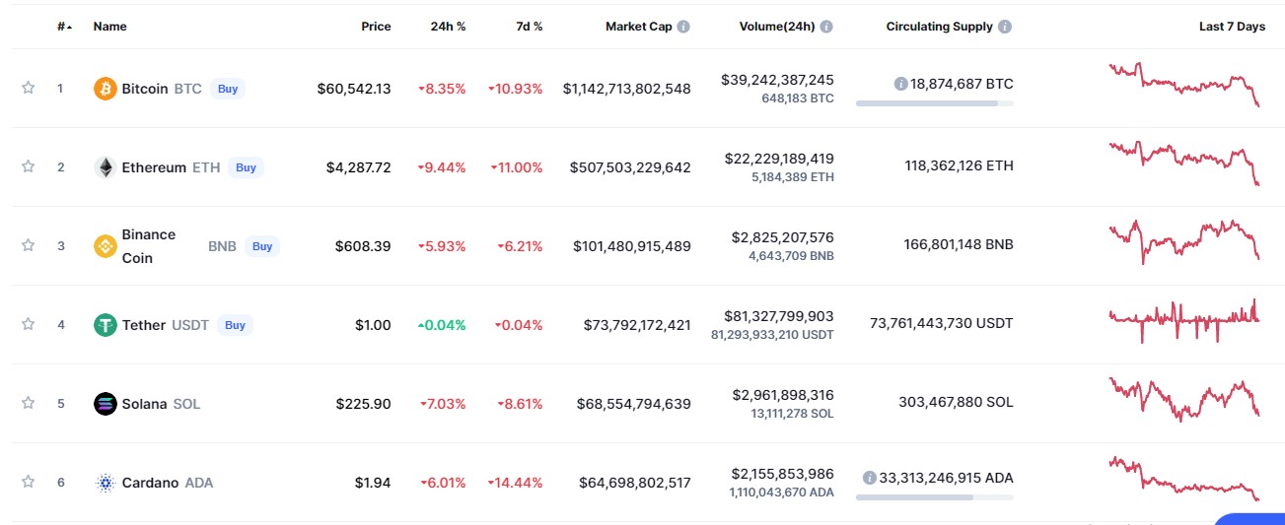This screenshot has width=1285, height=525.
Task: Add Cardano to watchlist with star
Action: pyautogui.click(x=29, y=482)
